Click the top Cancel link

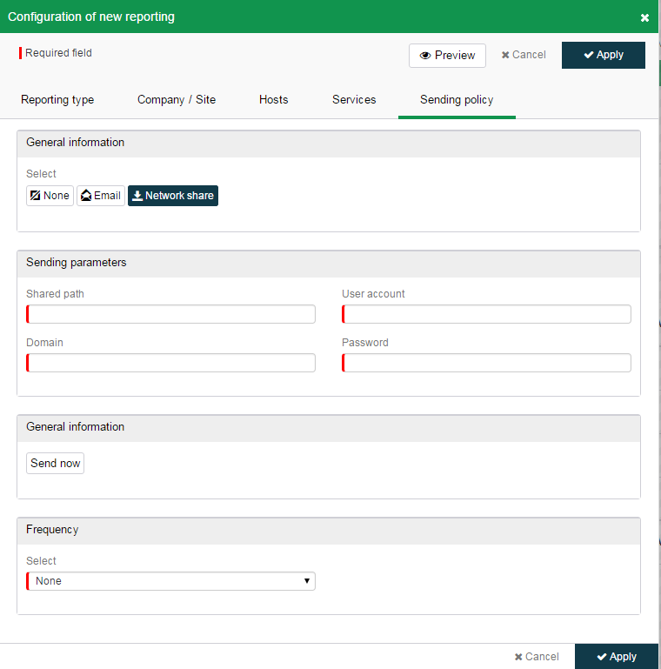click(x=524, y=55)
